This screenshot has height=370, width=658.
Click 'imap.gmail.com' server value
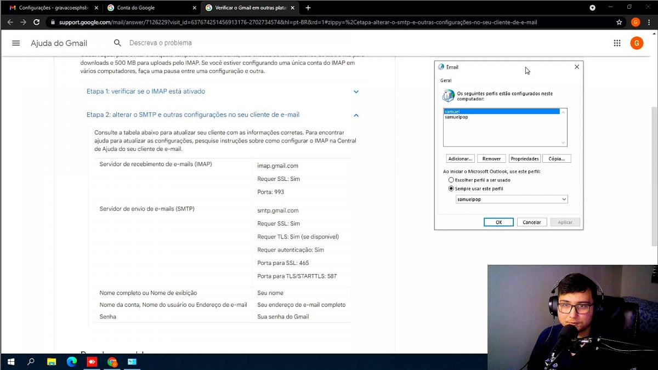pos(277,166)
